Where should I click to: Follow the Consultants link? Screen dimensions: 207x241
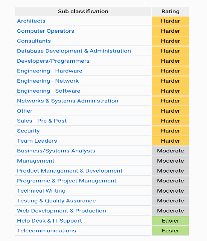[34, 41]
